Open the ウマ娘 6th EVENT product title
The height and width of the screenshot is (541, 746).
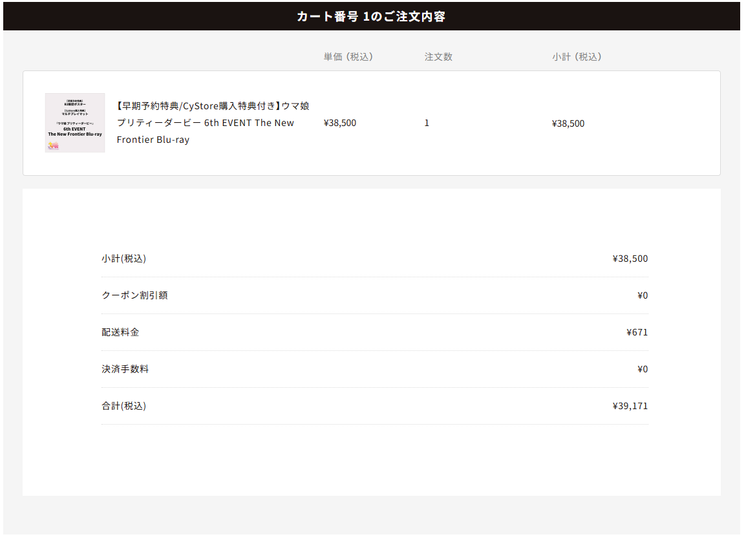[213, 123]
